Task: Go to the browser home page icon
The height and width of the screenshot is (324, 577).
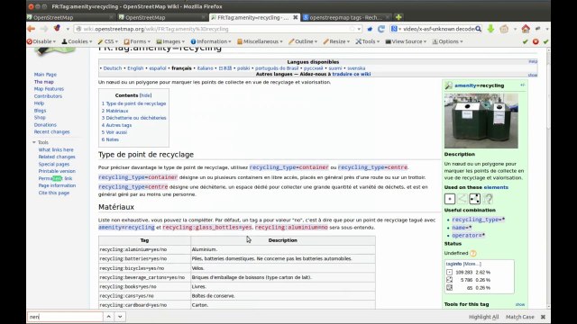Action: 526,29
